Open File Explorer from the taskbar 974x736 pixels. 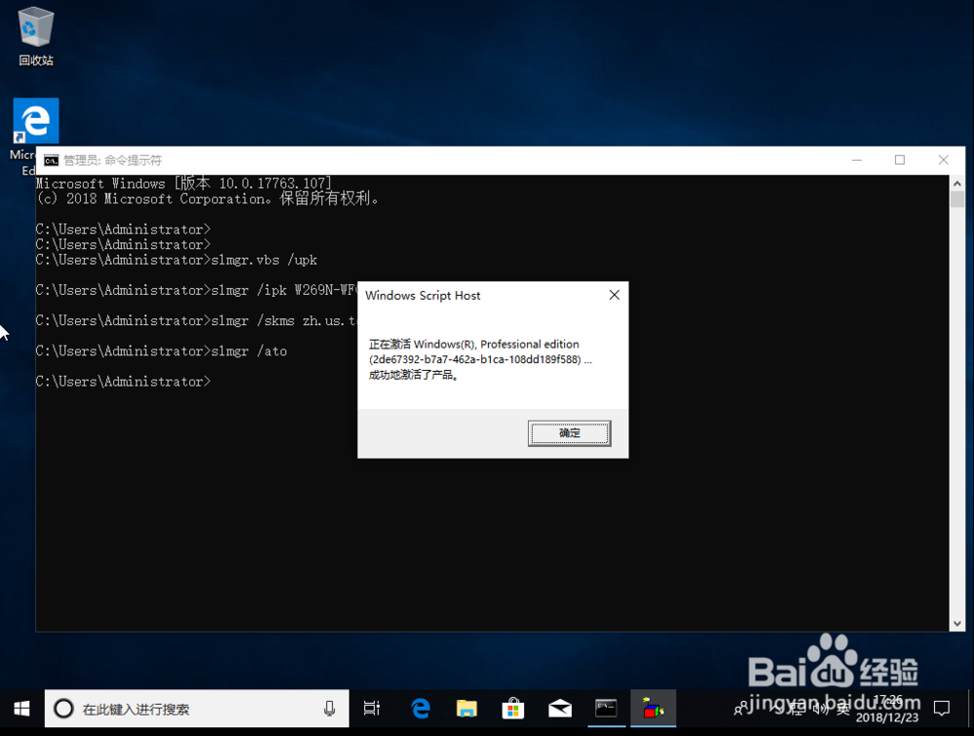[467, 709]
